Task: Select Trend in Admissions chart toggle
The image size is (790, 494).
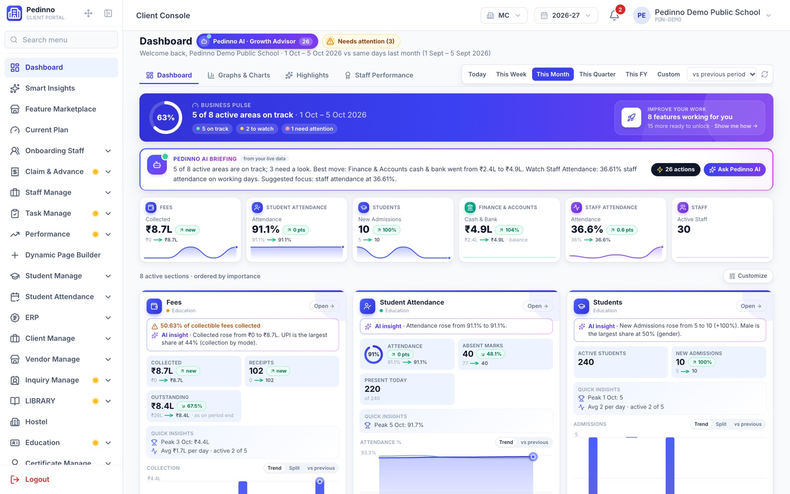Action: point(701,424)
